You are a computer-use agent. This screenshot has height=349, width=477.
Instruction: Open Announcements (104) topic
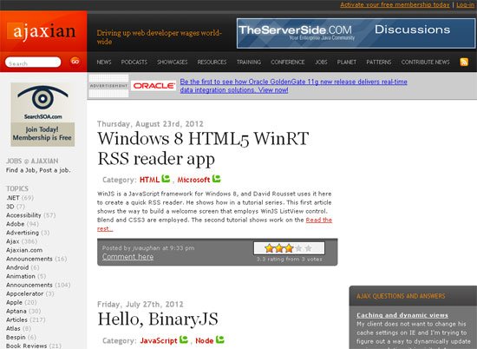point(29,285)
